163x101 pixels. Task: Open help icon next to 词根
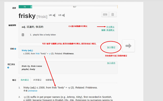[15, 49]
